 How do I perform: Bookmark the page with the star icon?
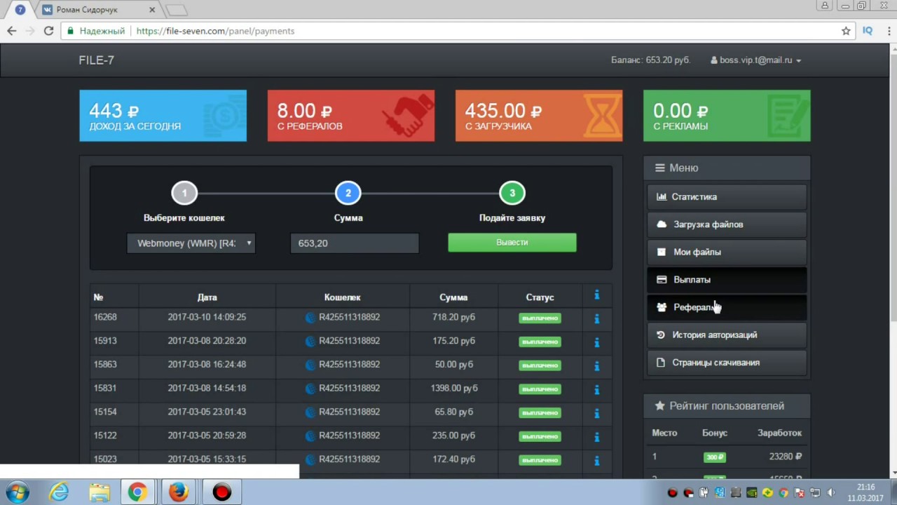coord(846,31)
